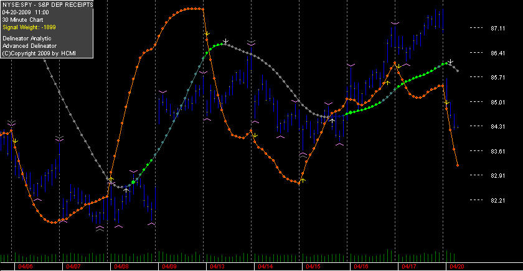This screenshot has height=271, width=523.
Task: Select the 04/14 date label
Action: (x=265, y=267)
